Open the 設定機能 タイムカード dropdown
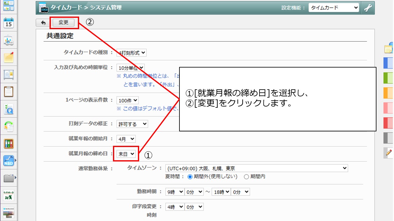The image size is (394, 221). point(334,8)
